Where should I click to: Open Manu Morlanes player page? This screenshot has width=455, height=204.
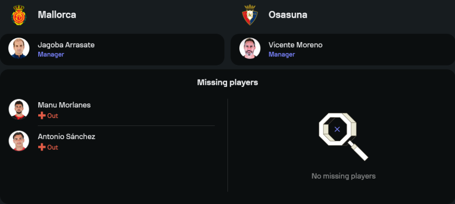click(64, 105)
